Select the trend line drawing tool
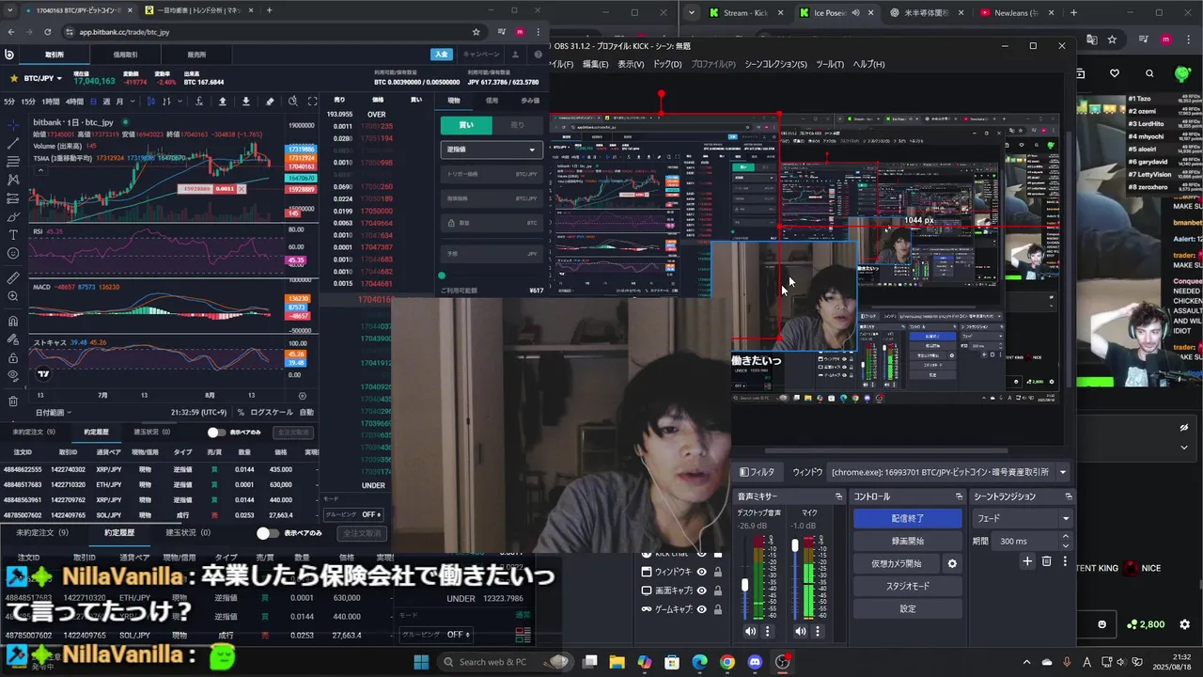The width and height of the screenshot is (1203, 677). tap(12, 143)
